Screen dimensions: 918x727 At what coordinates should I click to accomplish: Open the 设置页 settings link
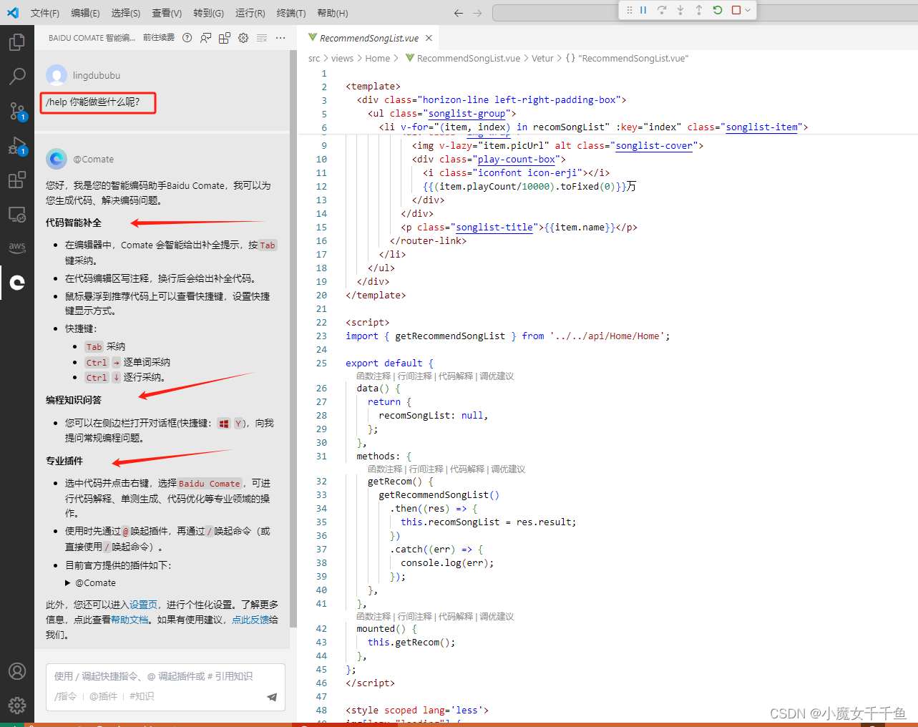coord(143,605)
